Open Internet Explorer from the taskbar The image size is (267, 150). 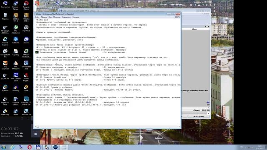coord(13,147)
